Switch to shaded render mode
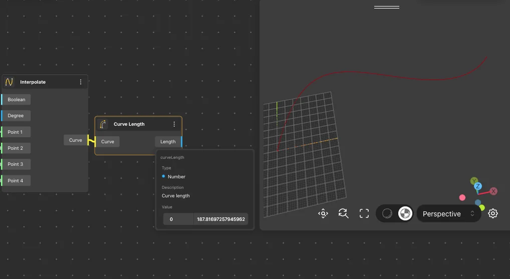Image resolution: width=510 pixels, height=279 pixels. [405, 214]
